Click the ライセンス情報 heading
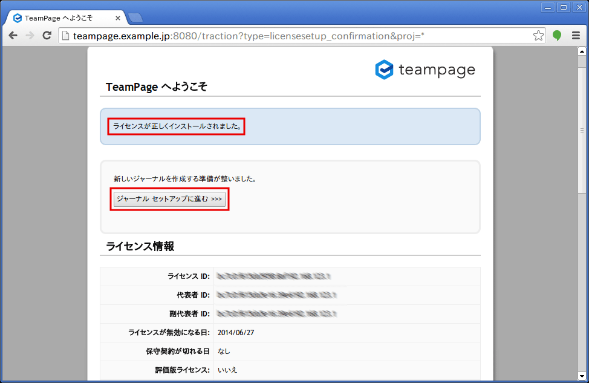589x383 pixels. tap(140, 246)
